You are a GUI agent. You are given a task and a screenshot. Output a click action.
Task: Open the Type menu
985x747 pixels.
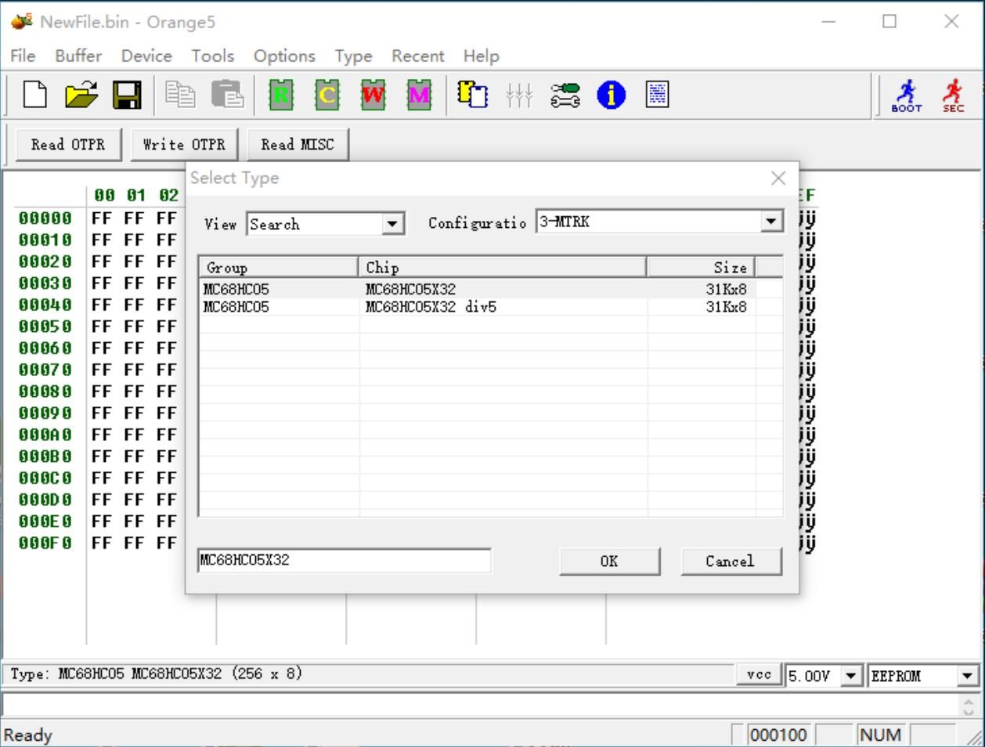(x=354, y=56)
